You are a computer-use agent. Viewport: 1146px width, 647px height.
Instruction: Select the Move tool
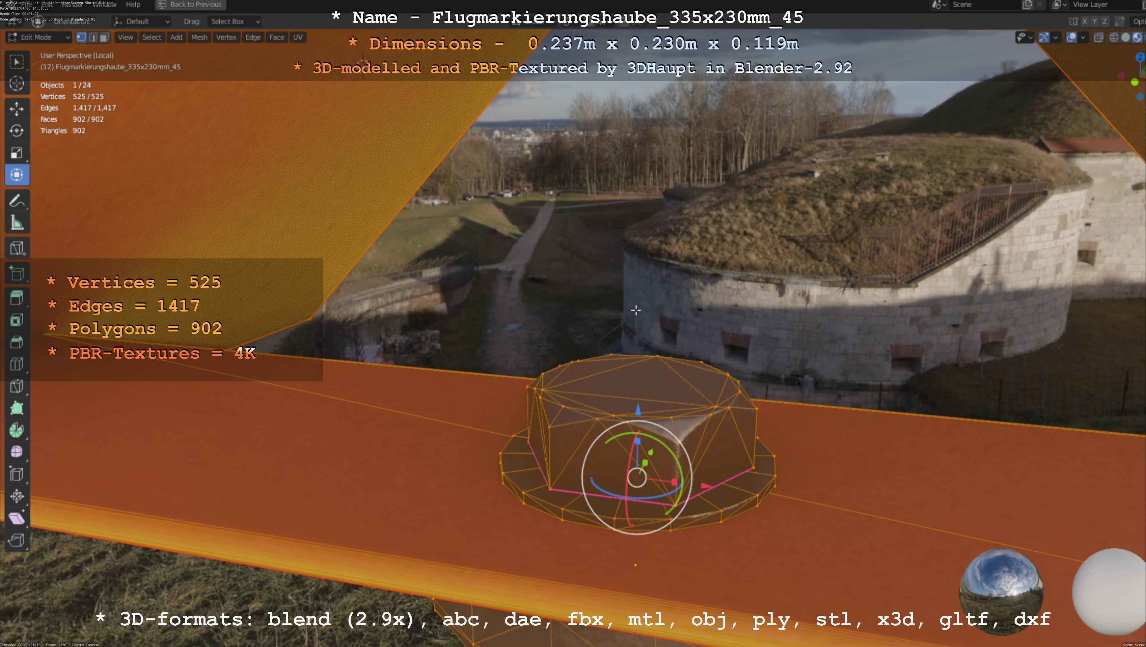coord(17,108)
